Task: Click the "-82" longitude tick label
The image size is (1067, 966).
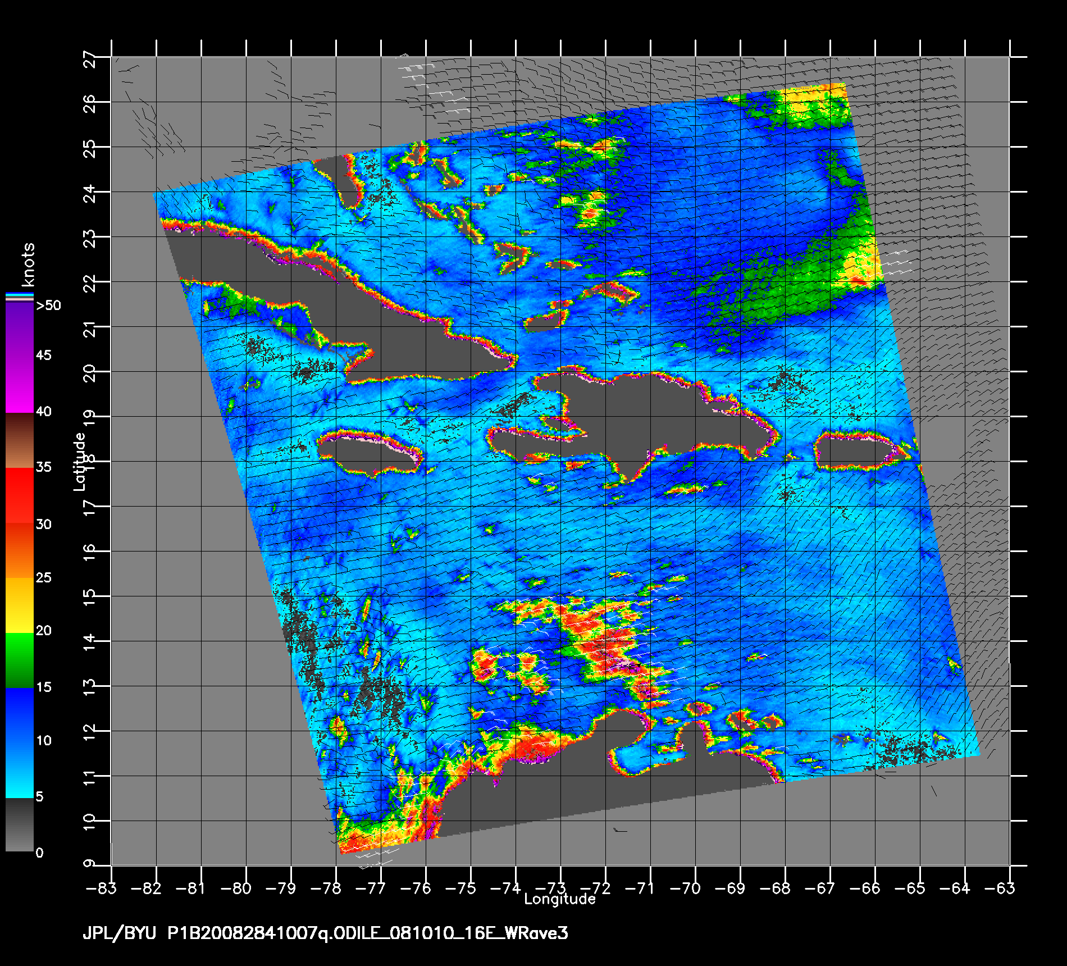Action: click(x=145, y=888)
